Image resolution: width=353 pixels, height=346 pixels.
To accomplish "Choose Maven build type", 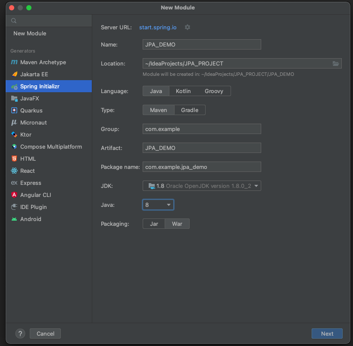I will click(159, 110).
